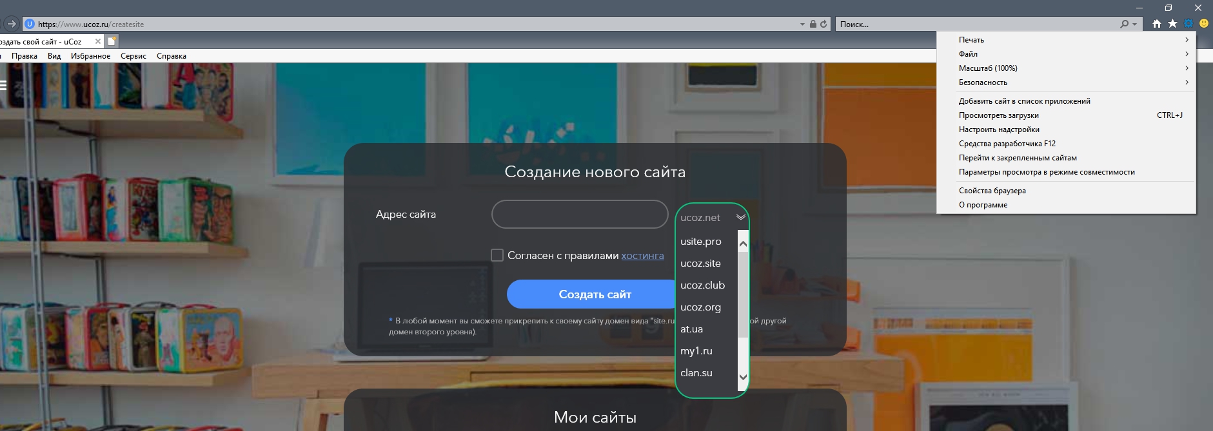The height and width of the screenshot is (431, 1213).
Task: Click the site address input field
Action: point(580,214)
